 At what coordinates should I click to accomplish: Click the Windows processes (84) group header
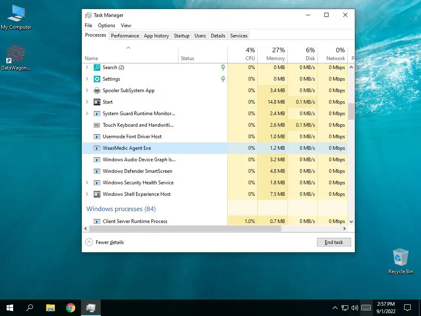pyautogui.click(x=121, y=209)
